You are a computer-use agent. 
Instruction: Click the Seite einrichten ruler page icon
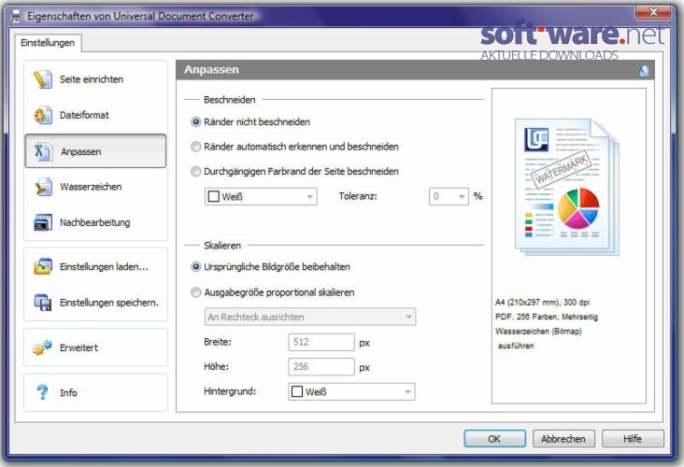[x=43, y=79]
